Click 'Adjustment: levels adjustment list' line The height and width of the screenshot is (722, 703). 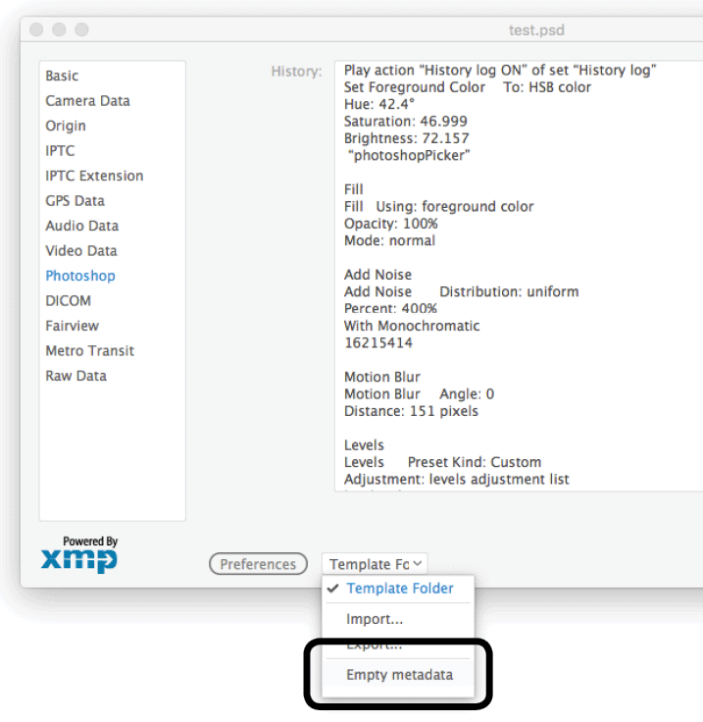coord(456,480)
